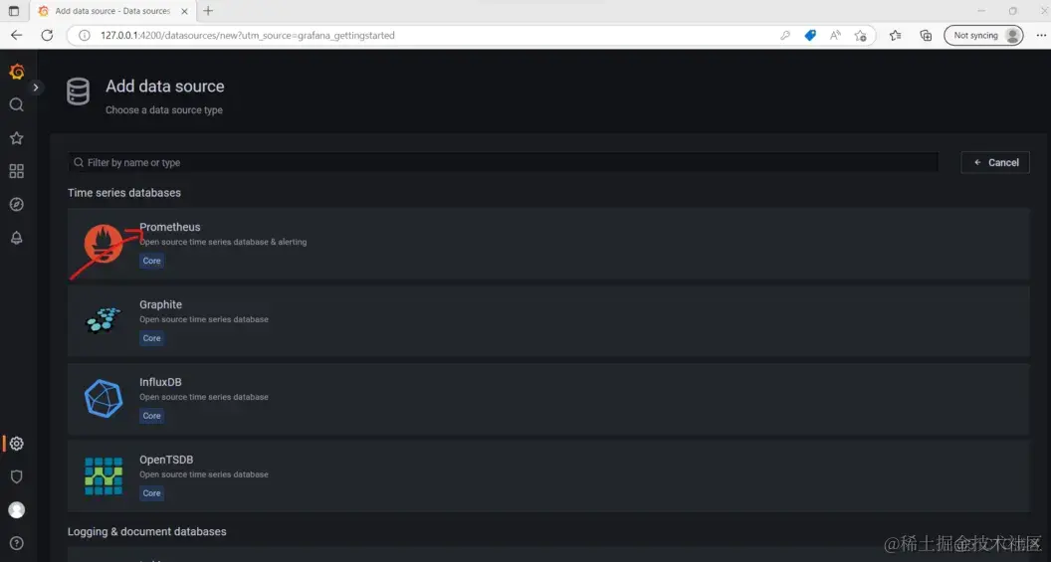This screenshot has width=1051, height=562.
Task: Open the saved passwords key icon
Action: tap(785, 36)
